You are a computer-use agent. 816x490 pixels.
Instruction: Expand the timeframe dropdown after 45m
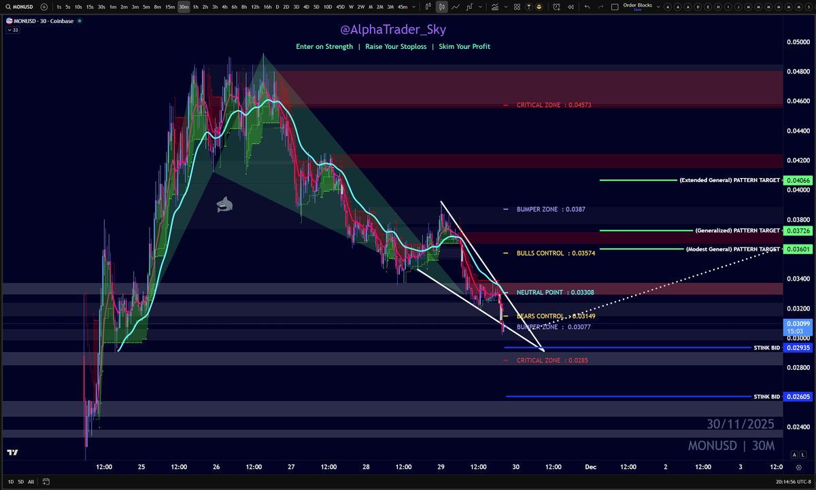pos(415,7)
